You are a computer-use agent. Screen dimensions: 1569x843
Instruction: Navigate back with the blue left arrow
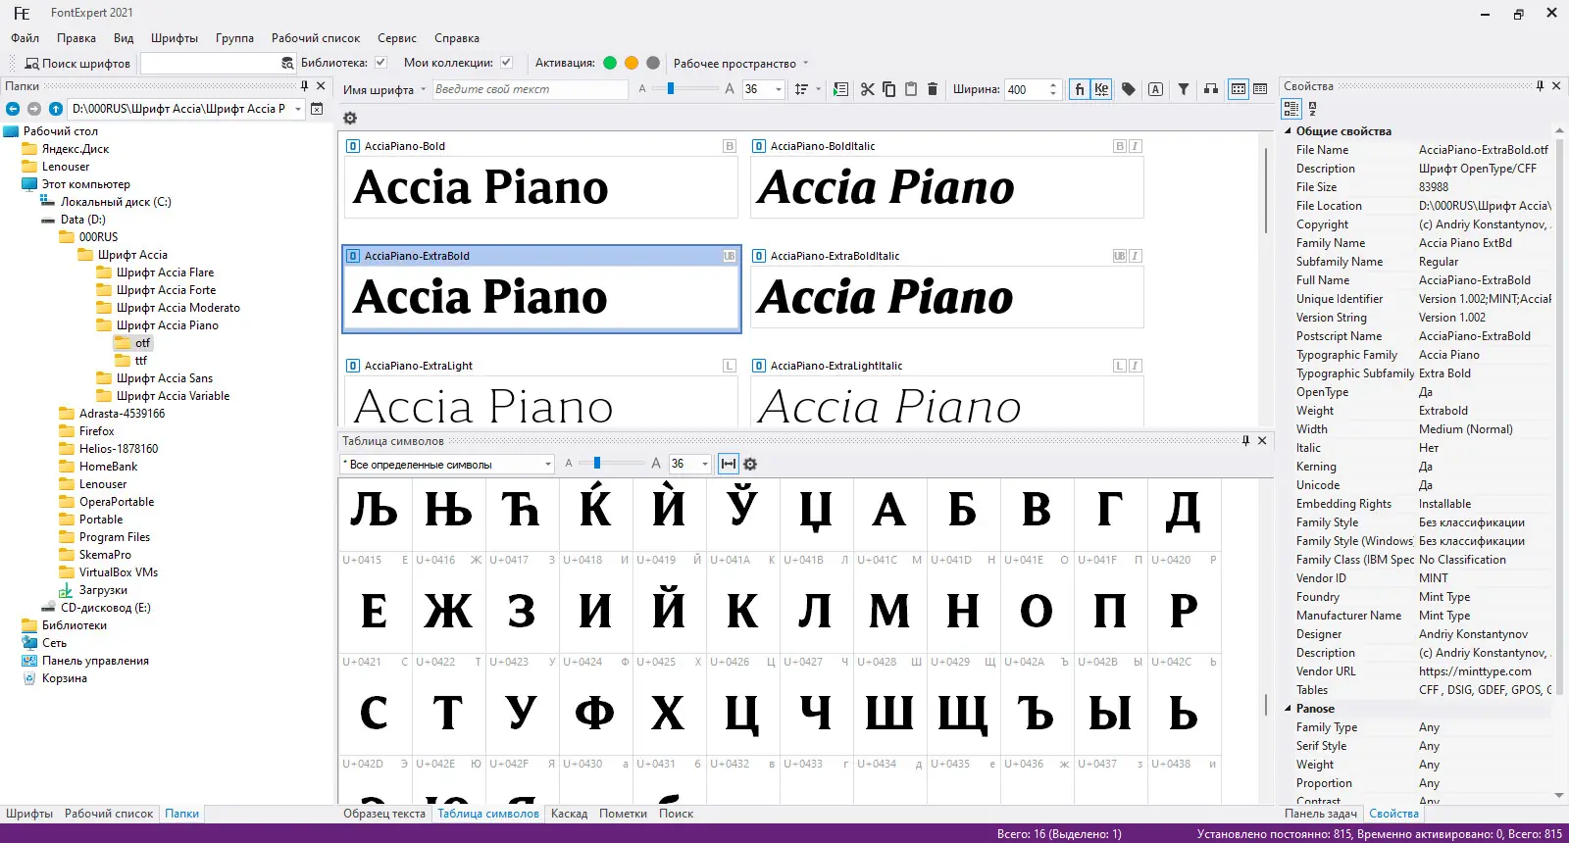coord(13,109)
